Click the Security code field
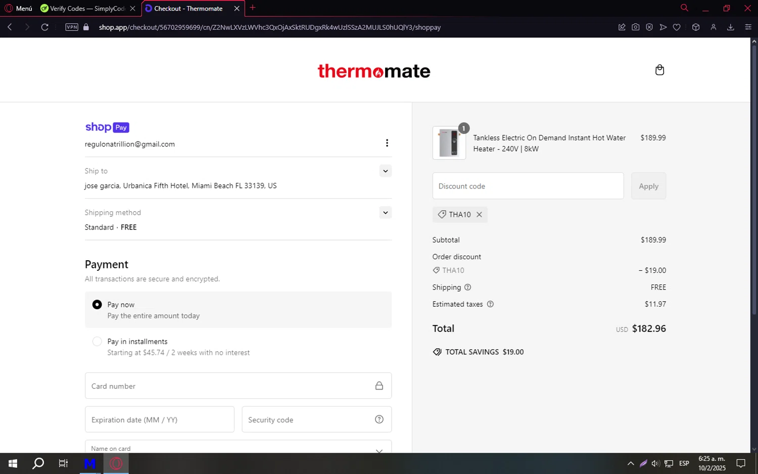 point(317,419)
